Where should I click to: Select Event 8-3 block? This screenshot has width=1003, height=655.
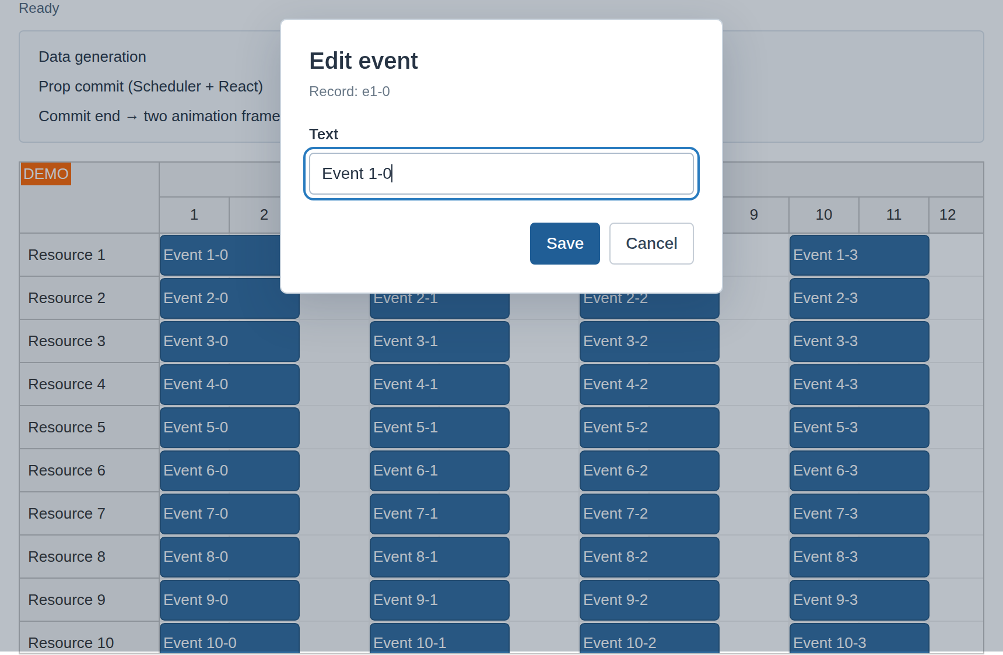[859, 557]
